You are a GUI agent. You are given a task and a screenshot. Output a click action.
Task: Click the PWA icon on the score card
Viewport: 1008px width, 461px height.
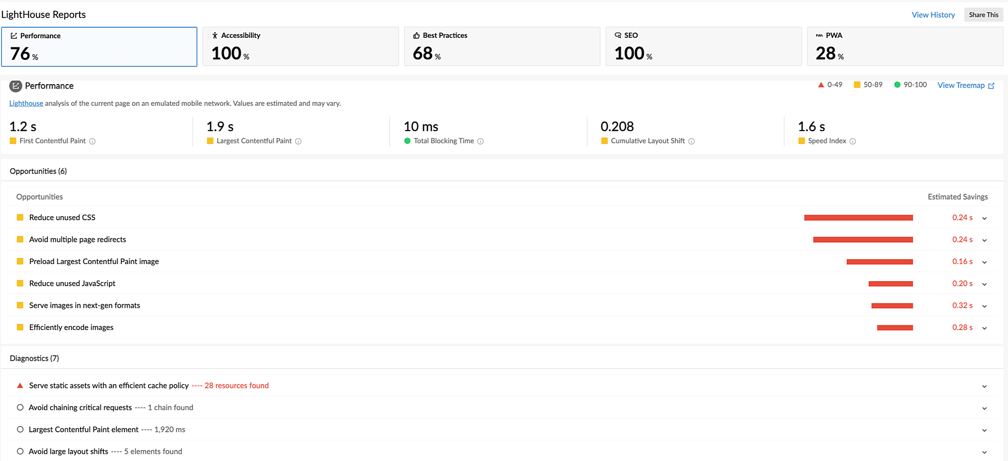(x=820, y=35)
